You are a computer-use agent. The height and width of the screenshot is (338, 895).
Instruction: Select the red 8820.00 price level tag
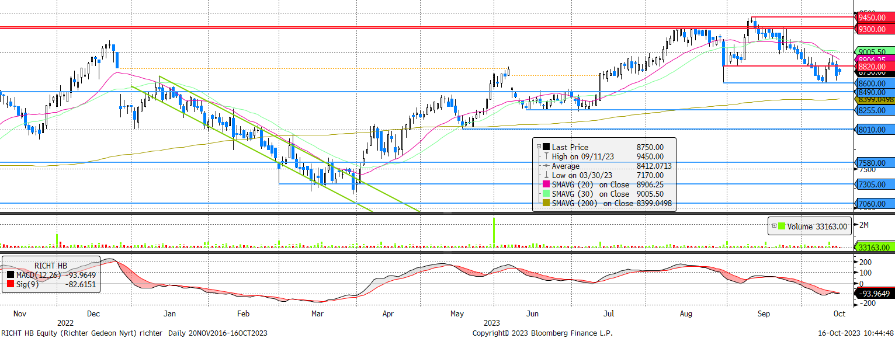[874, 67]
